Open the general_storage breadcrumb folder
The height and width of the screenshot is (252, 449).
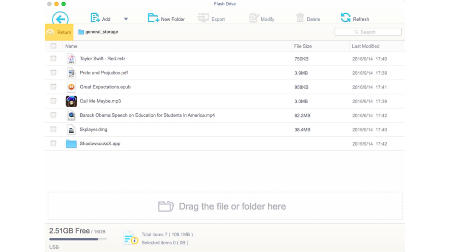pos(98,32)
